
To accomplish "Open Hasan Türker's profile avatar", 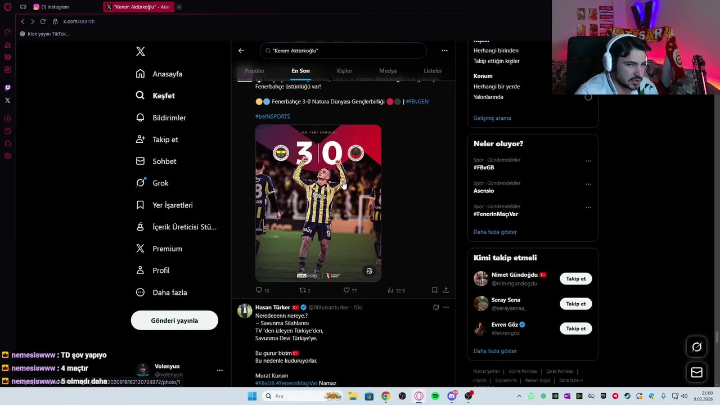I will [245, 311].
